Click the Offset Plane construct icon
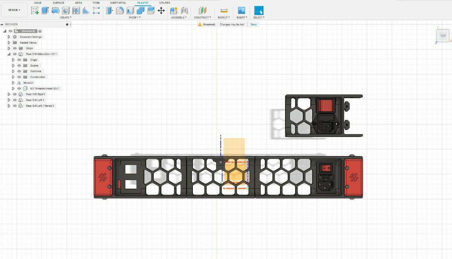Viewport: 452px width, 259px height. pyautogui.click(x=203, y=11)
